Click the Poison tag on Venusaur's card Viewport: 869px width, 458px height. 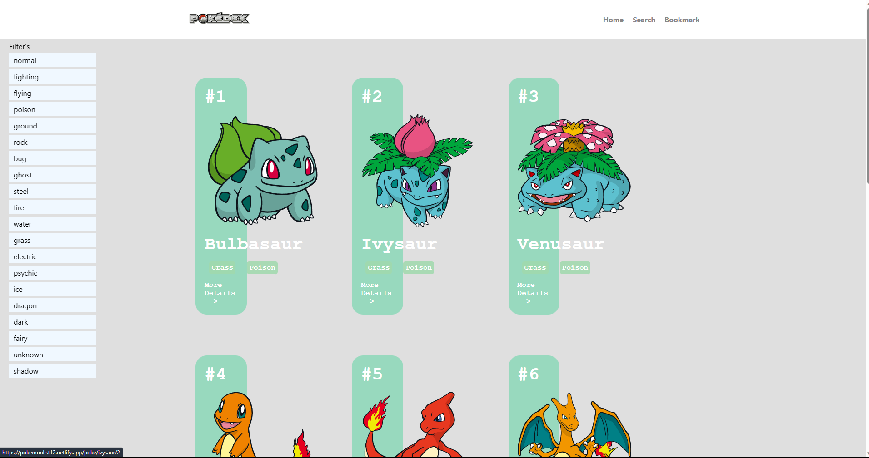tap(575, 267)
